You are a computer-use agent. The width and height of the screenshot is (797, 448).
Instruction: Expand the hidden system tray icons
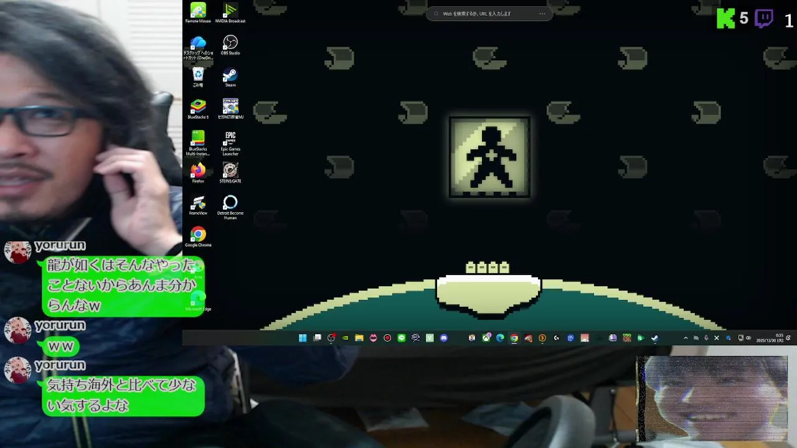(686, 338)
